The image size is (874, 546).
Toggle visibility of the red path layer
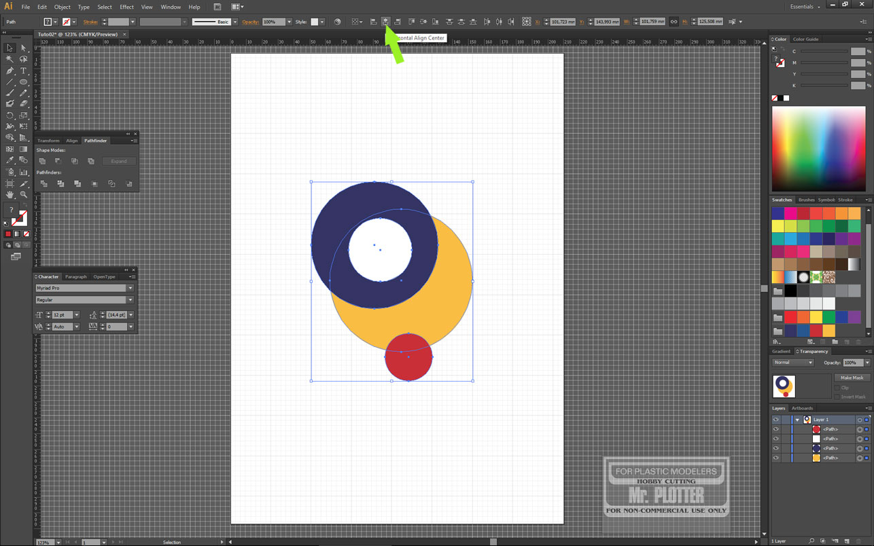pyautogui.click(x=775, y=429)
